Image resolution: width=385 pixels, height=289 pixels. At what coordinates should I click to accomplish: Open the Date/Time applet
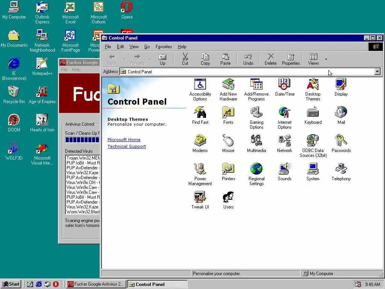pos(285,87)
